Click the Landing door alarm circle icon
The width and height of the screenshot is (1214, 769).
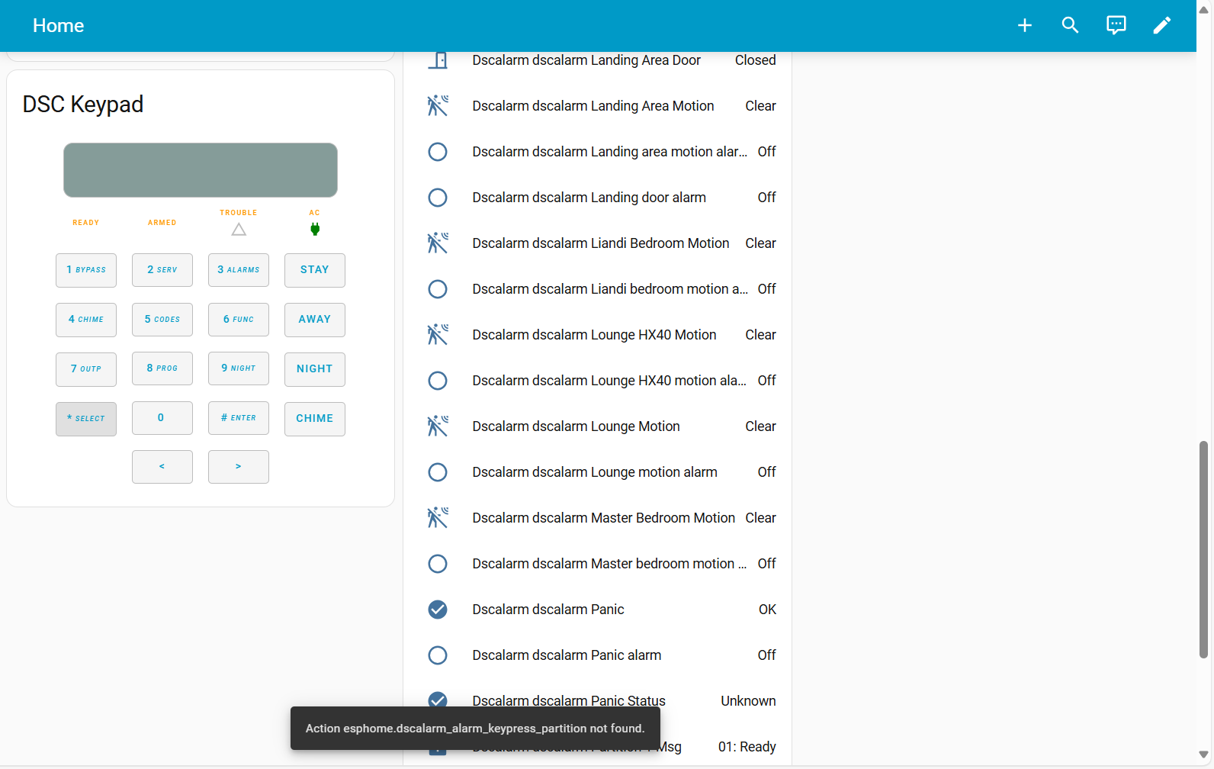pyautogui.click(x=438, y=198)
